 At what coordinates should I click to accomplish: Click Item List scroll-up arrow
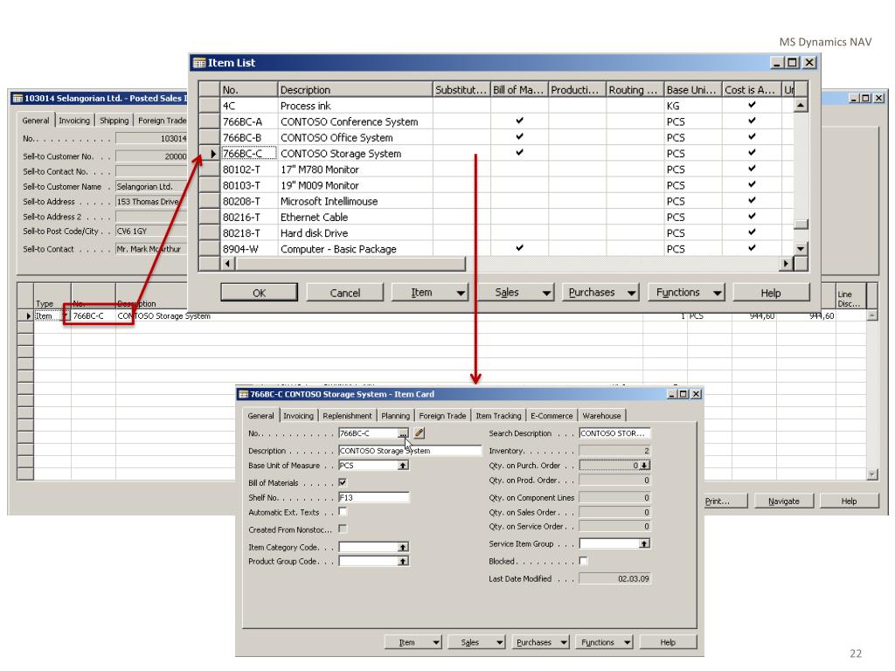pyautogui.click(x=801, y=106)
